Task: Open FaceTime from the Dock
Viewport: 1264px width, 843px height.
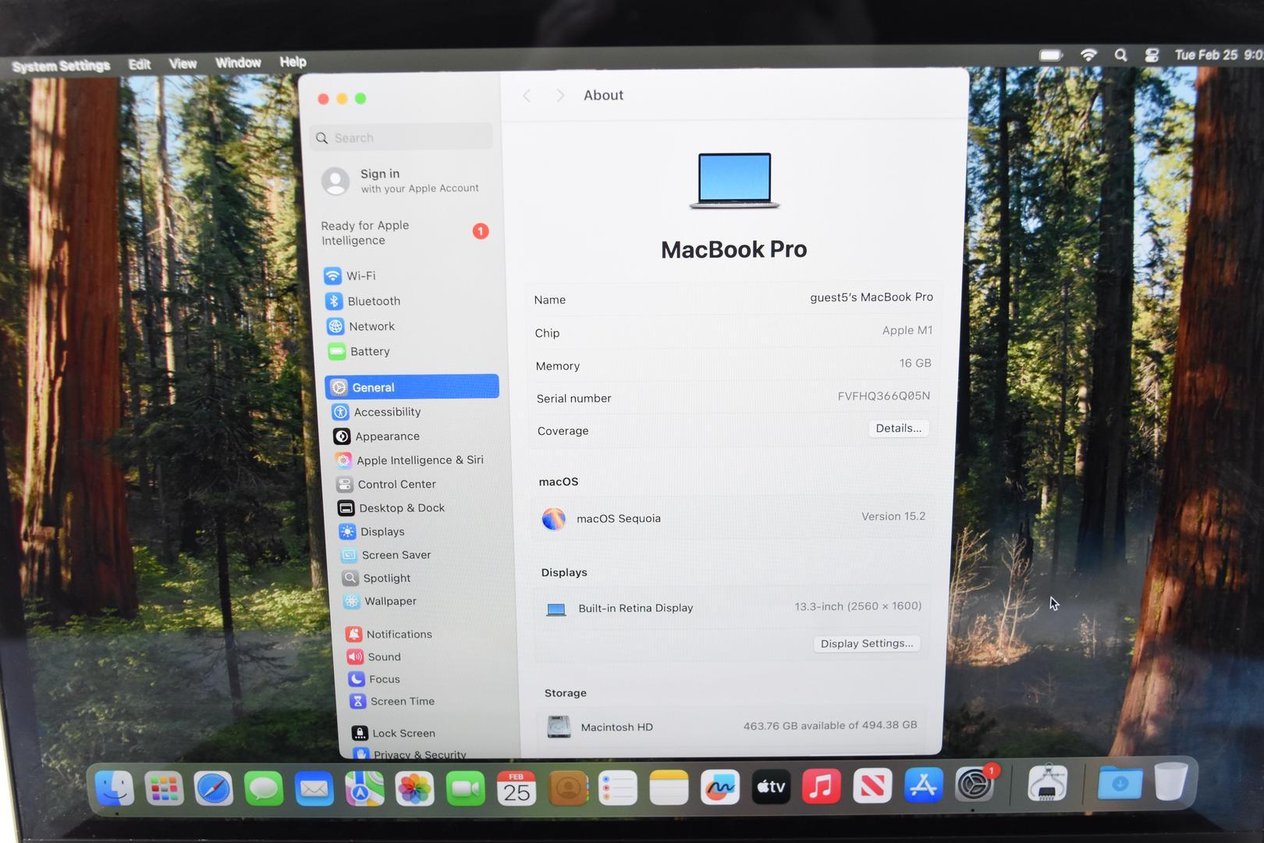Action: click(x=465, y=790)
